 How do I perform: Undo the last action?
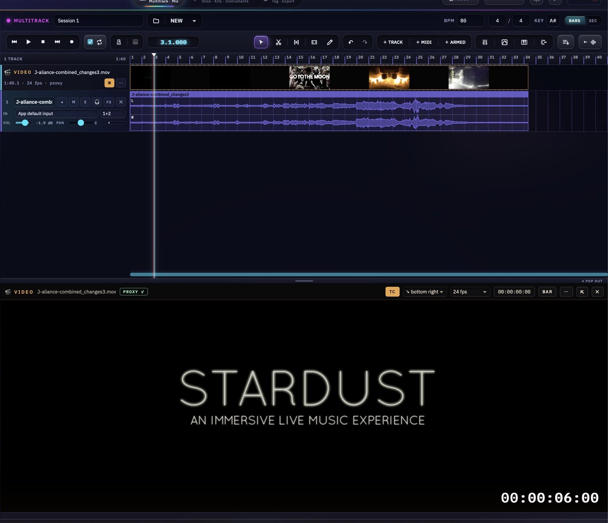351,42
